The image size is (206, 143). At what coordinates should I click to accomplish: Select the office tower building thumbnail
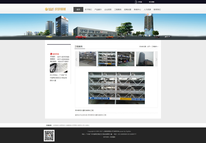pyautogui.click(x=145, y=59)
